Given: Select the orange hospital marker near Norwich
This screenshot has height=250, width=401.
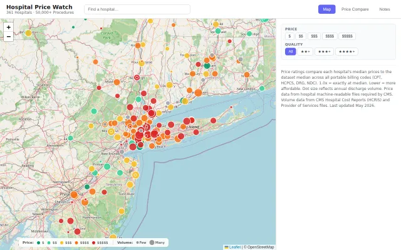Looking at the screenshot, I should [247, 74].
